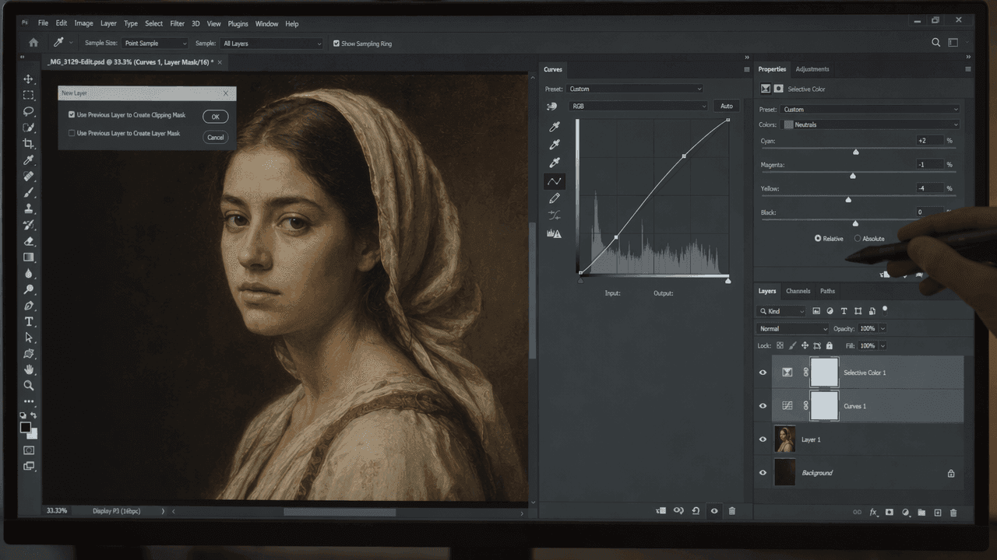This screenshot has height=560, width=997.
Task: Open the search icon at top right
Action: (936, 43)
